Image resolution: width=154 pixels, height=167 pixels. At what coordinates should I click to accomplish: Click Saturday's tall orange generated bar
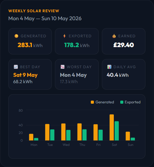pos(112,127)
